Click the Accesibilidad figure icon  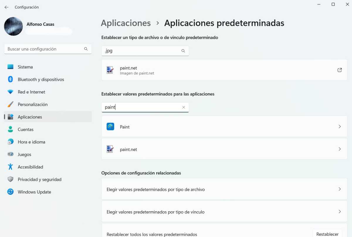coord(11,167)
